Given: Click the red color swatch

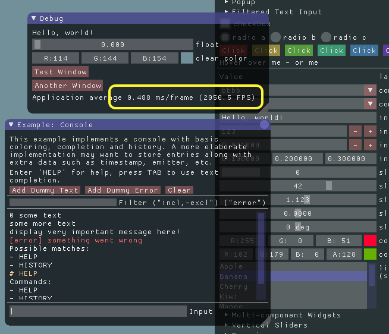Looking at the screenshot, I should (370, 241).
